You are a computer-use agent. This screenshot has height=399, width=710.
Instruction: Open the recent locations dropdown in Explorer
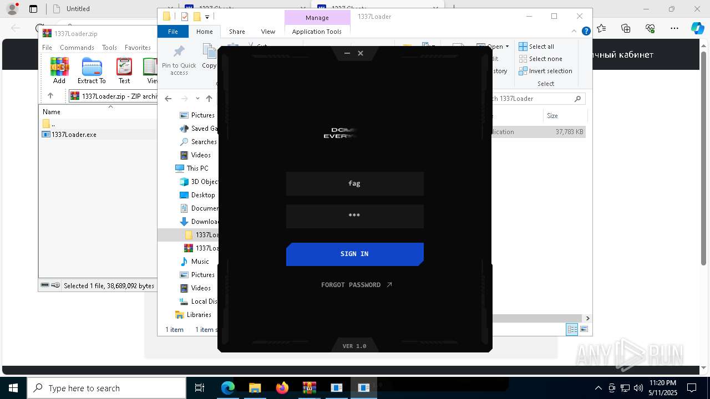(197, 99)
